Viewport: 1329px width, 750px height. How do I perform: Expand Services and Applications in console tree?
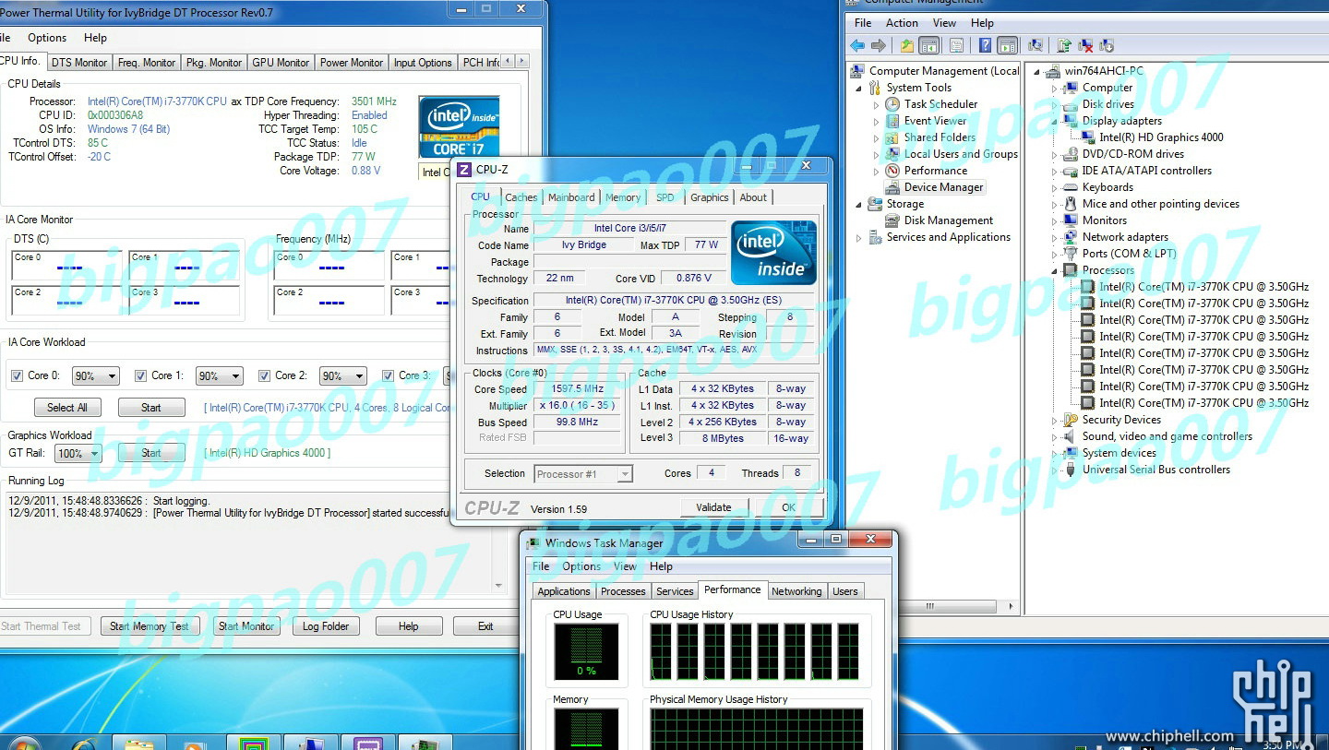pyautogui.click(x=859, y=237)
